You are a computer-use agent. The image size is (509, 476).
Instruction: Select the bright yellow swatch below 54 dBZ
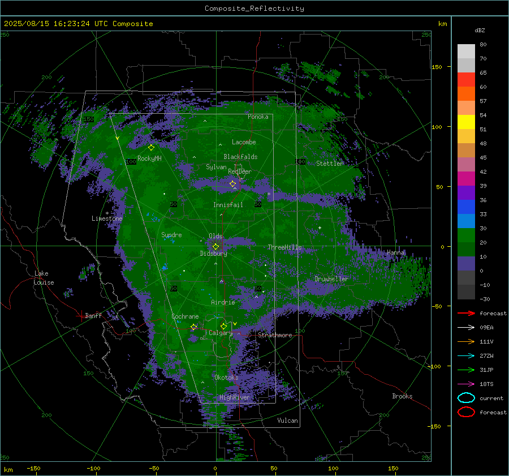[466, 122]
